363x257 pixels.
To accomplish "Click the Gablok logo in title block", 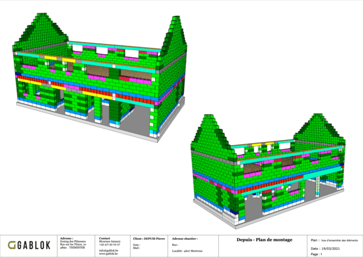I will click(x=28, y=245).
